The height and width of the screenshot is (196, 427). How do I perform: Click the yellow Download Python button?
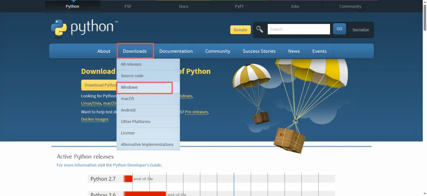pos(99,85)
